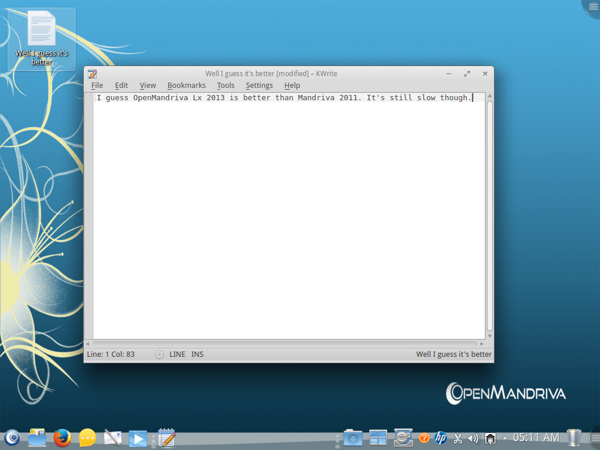Open the Tools menu
The width and height of the screenshot is (600, 450).
tap(226, 86)
